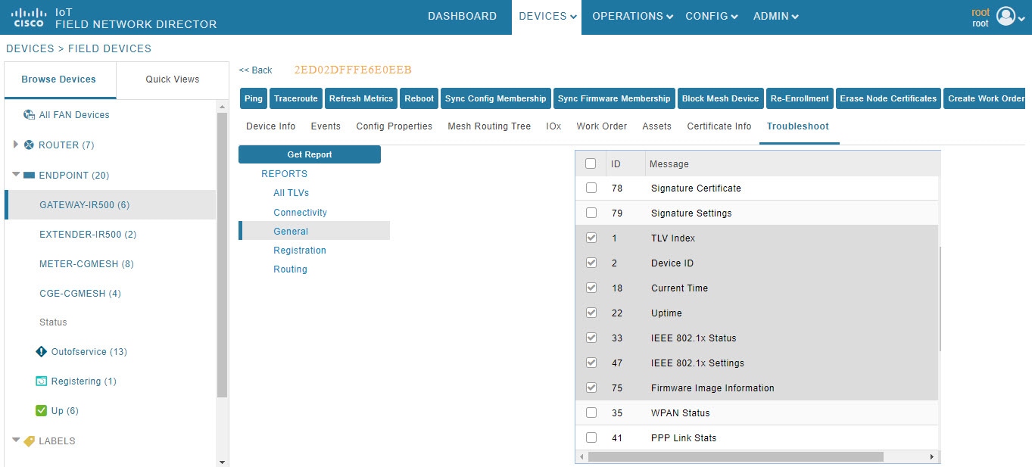This screenshot has width=1032, height=467.
Task: Click the Block Mesh Device button
Action: pyautogui.click(x=720, y=98)
